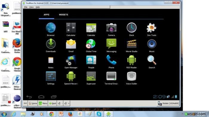
Task: Click the double-arrow toolbar button
Action: (x=25, y=103)
